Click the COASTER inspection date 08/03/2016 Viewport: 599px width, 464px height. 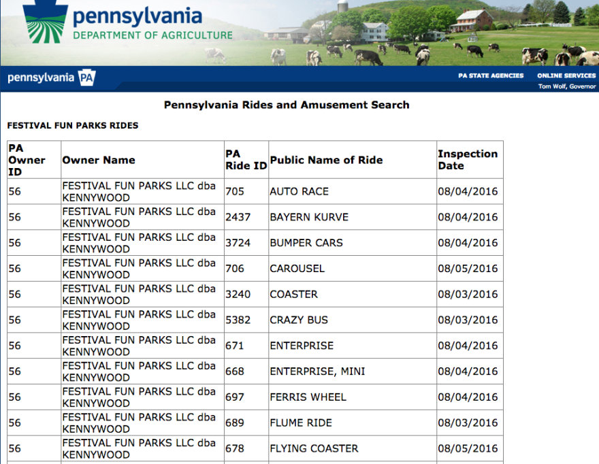point(470,294)
